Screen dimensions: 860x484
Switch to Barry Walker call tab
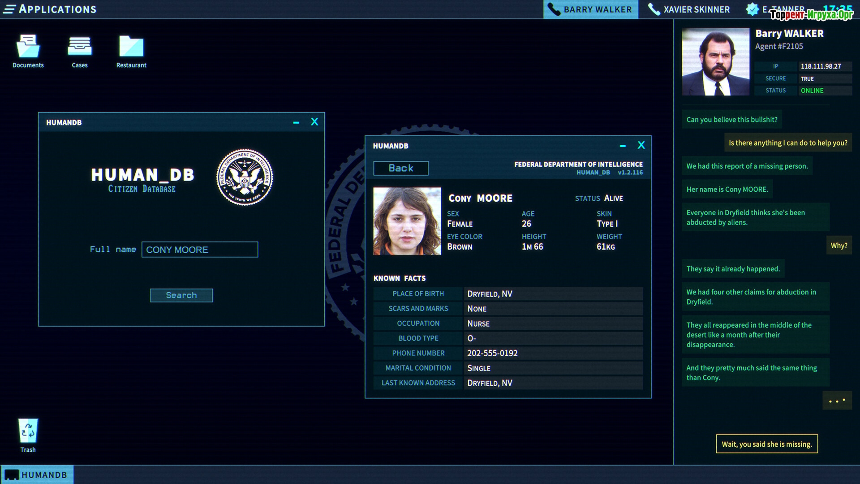pyautogui.click(x=591, y=9)
